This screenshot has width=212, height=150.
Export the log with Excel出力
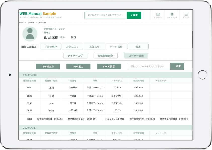coord(48,66)
